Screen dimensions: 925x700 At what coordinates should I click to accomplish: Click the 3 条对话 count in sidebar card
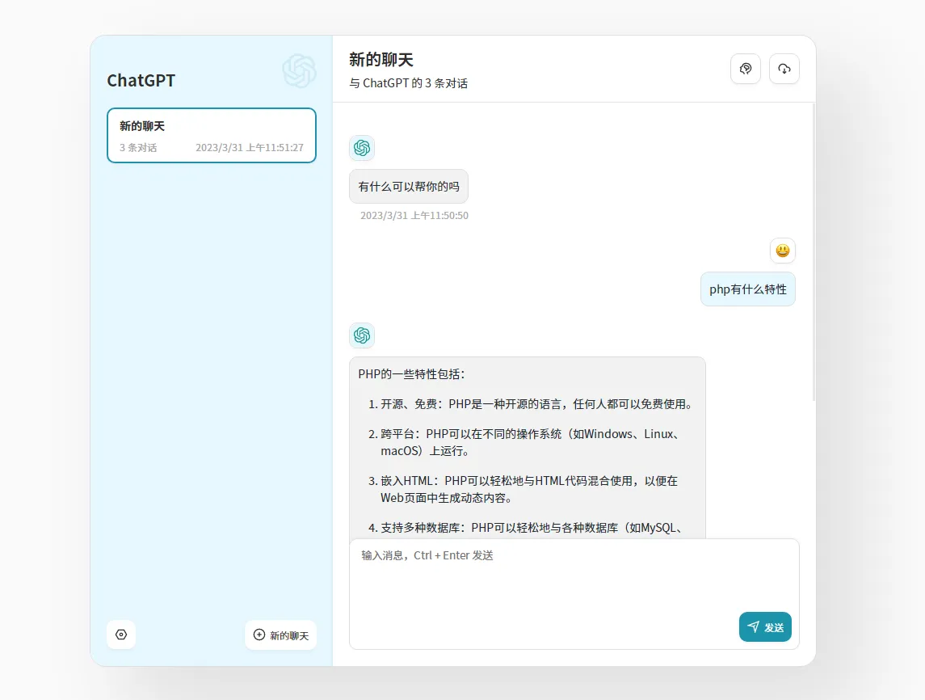[x=138, y=148]
